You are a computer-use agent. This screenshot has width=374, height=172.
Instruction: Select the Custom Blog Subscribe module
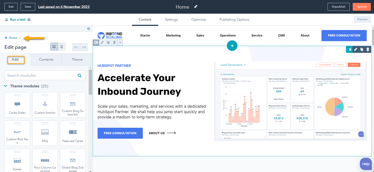tap(73, 105)
